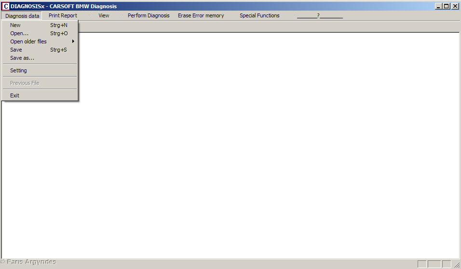Expand the Open older files submenu
Viewport: 461px width, 269px height.
40,42
